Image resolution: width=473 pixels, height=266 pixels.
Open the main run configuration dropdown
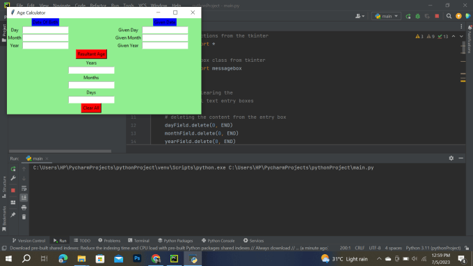[387, 16]
